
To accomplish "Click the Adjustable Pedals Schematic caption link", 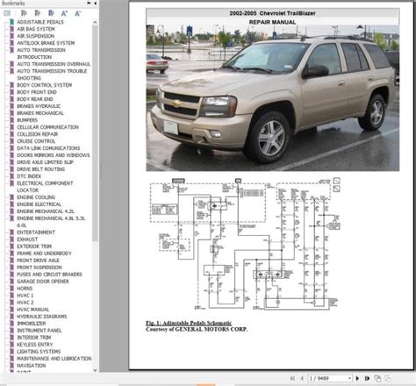I will [189, 323].
